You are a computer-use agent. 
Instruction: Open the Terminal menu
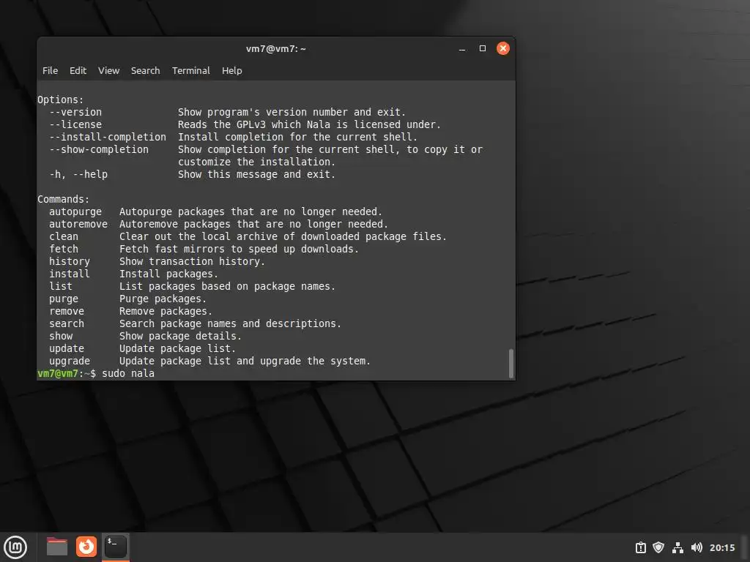(x=191, y=71)
